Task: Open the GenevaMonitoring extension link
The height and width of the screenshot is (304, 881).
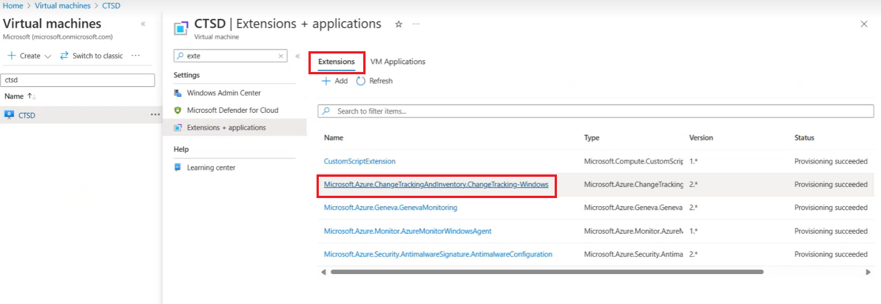Action: tap(391, 207)
